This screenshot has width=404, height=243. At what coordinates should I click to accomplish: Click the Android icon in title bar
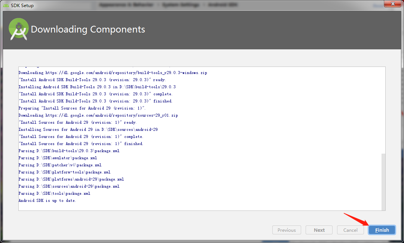(x=6, y=5)
